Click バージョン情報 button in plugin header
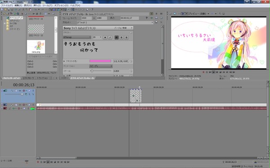The image size is (270, 168). pos(121,28)
